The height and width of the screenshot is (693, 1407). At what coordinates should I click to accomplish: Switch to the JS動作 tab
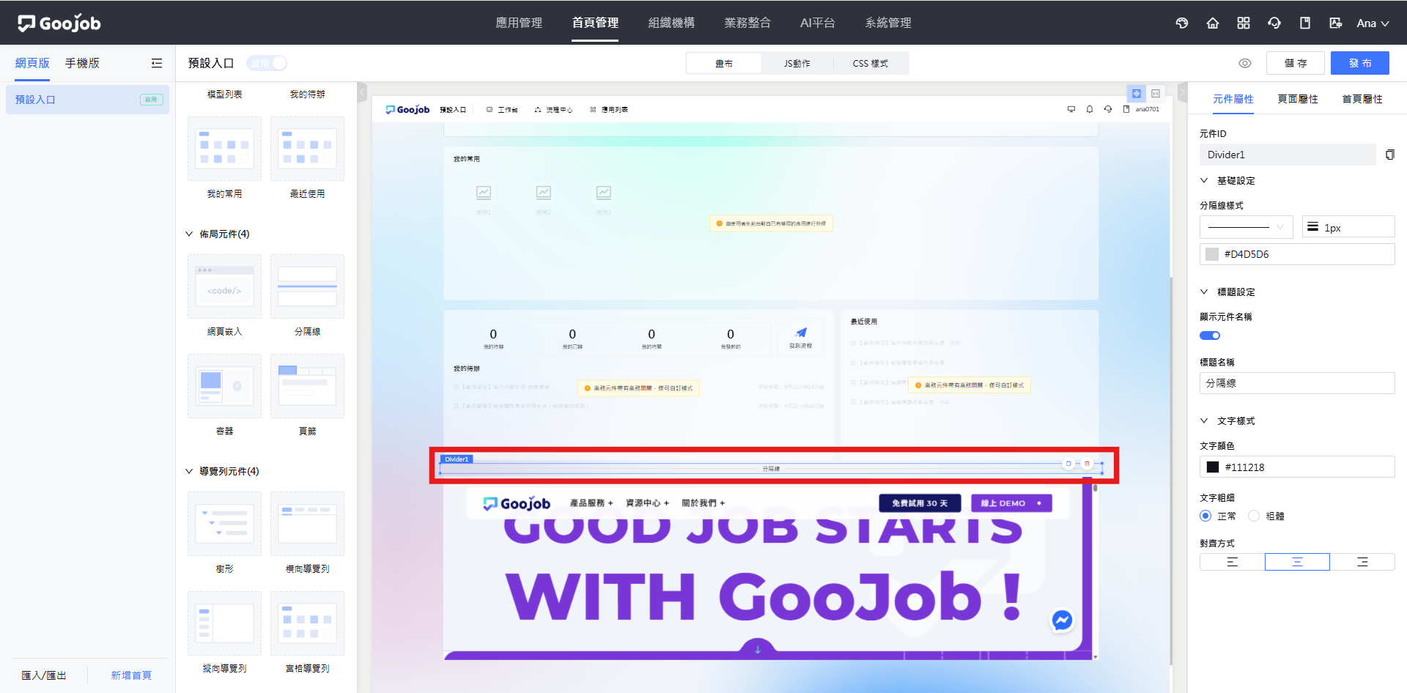pyautogui.click(x=797, y=64)
